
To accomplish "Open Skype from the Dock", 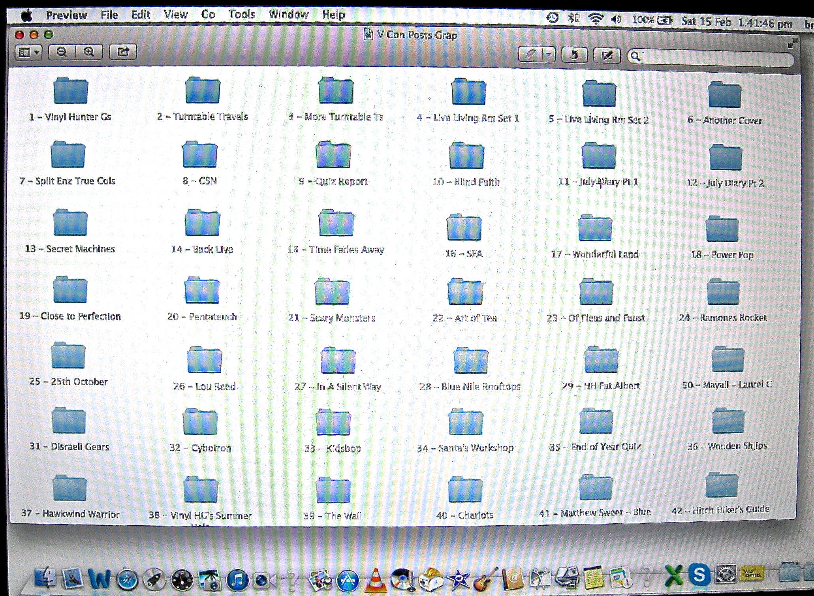I will pos(699,575).
